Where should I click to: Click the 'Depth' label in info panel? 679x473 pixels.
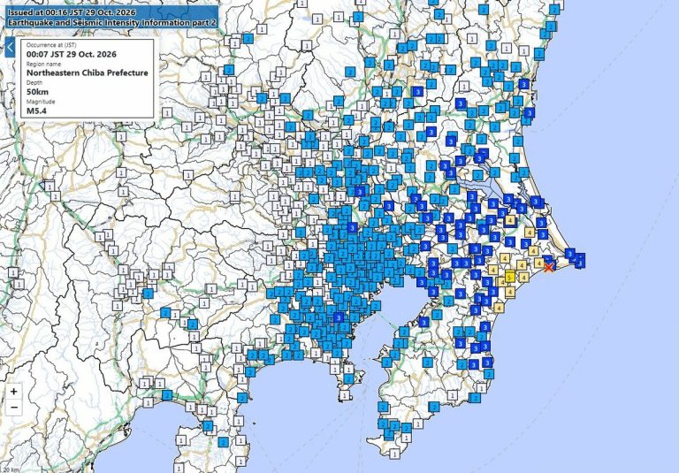click(34, 83)
